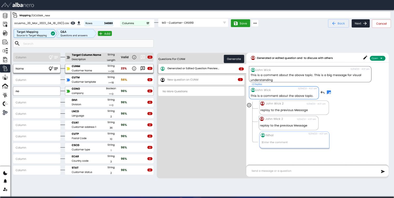Mark comment resolved with blue chat icon

[329, 92]
